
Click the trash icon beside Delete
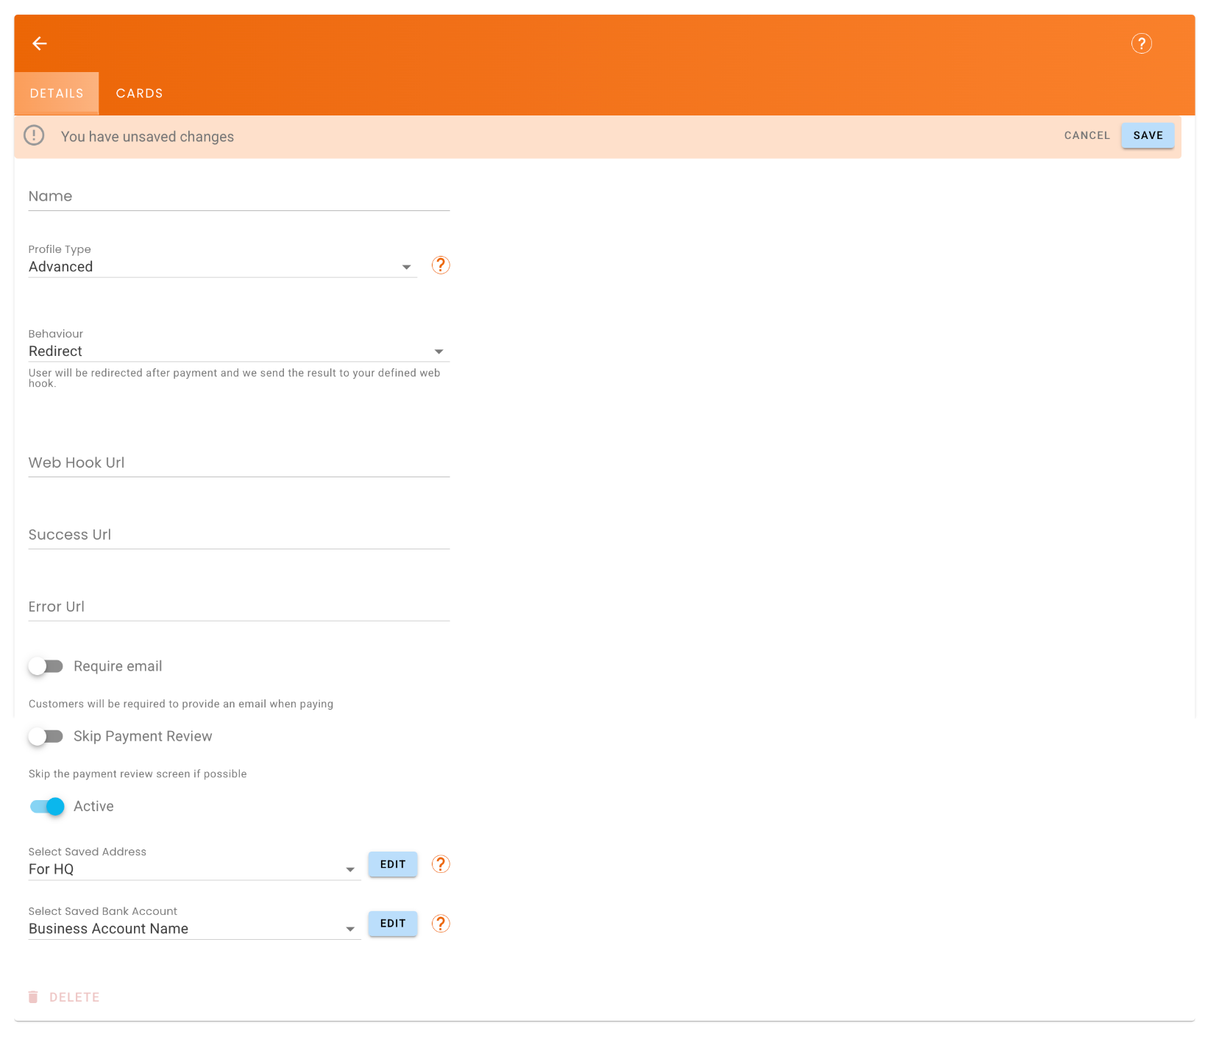click(x=33, y=997)
